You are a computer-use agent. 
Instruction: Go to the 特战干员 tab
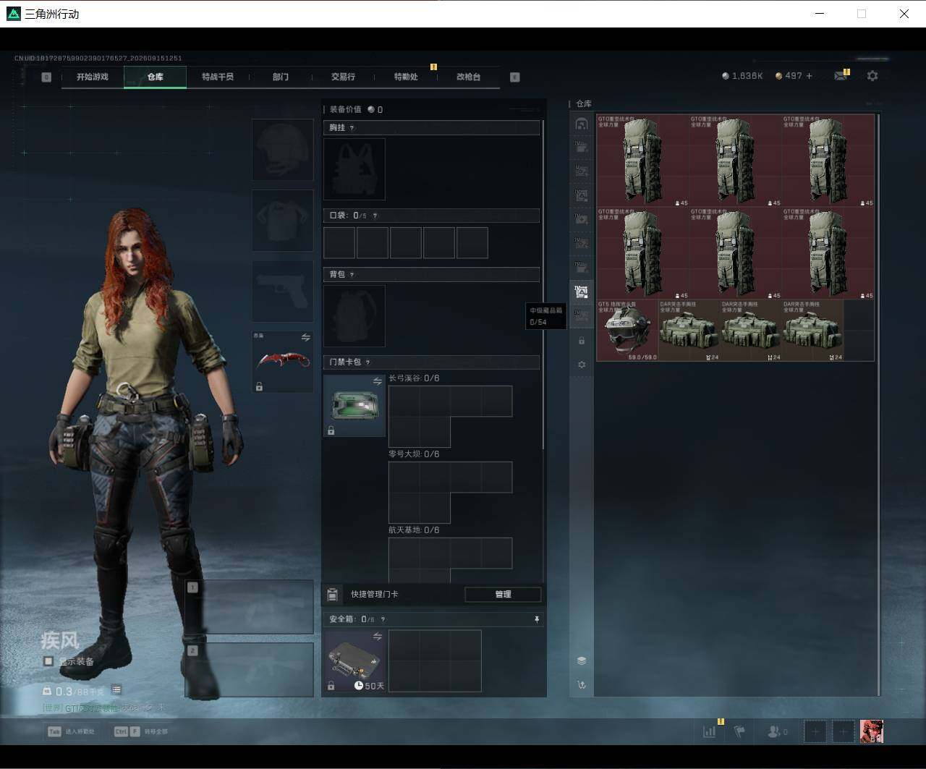[x=218, y=77]
